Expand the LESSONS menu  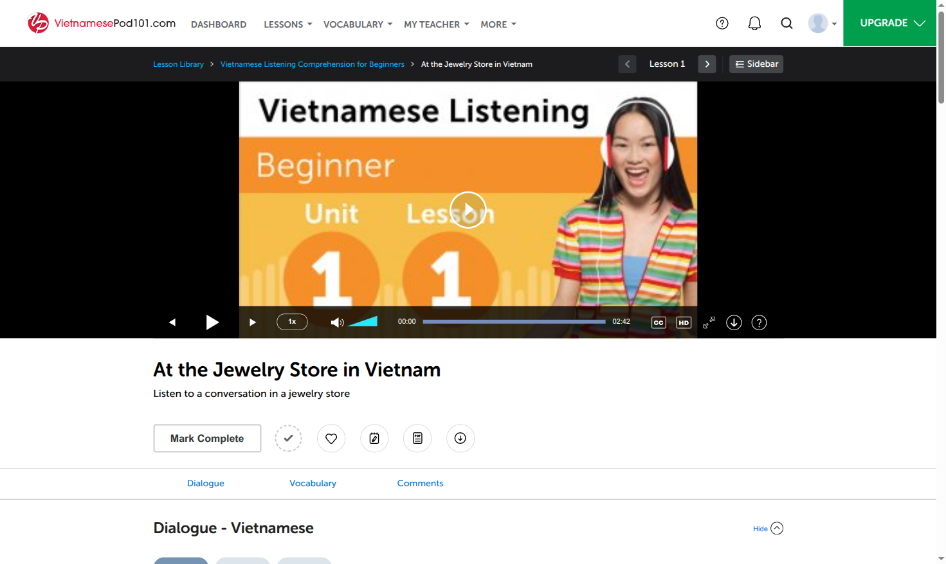click(287, 24)
